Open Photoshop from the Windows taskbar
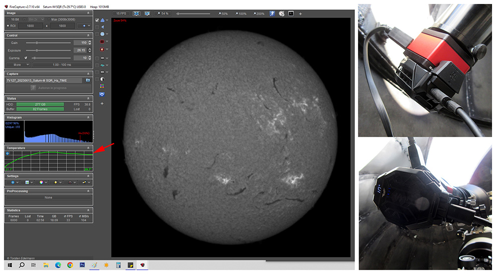Image resolution: width=496 pixels, height=274 pixels. pos(82,266)
